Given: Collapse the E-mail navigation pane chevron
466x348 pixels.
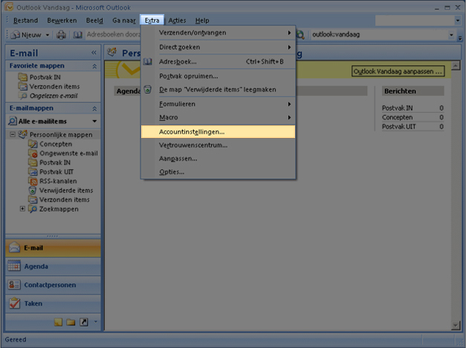Looking at the screenshot, I should click(94, 53).
